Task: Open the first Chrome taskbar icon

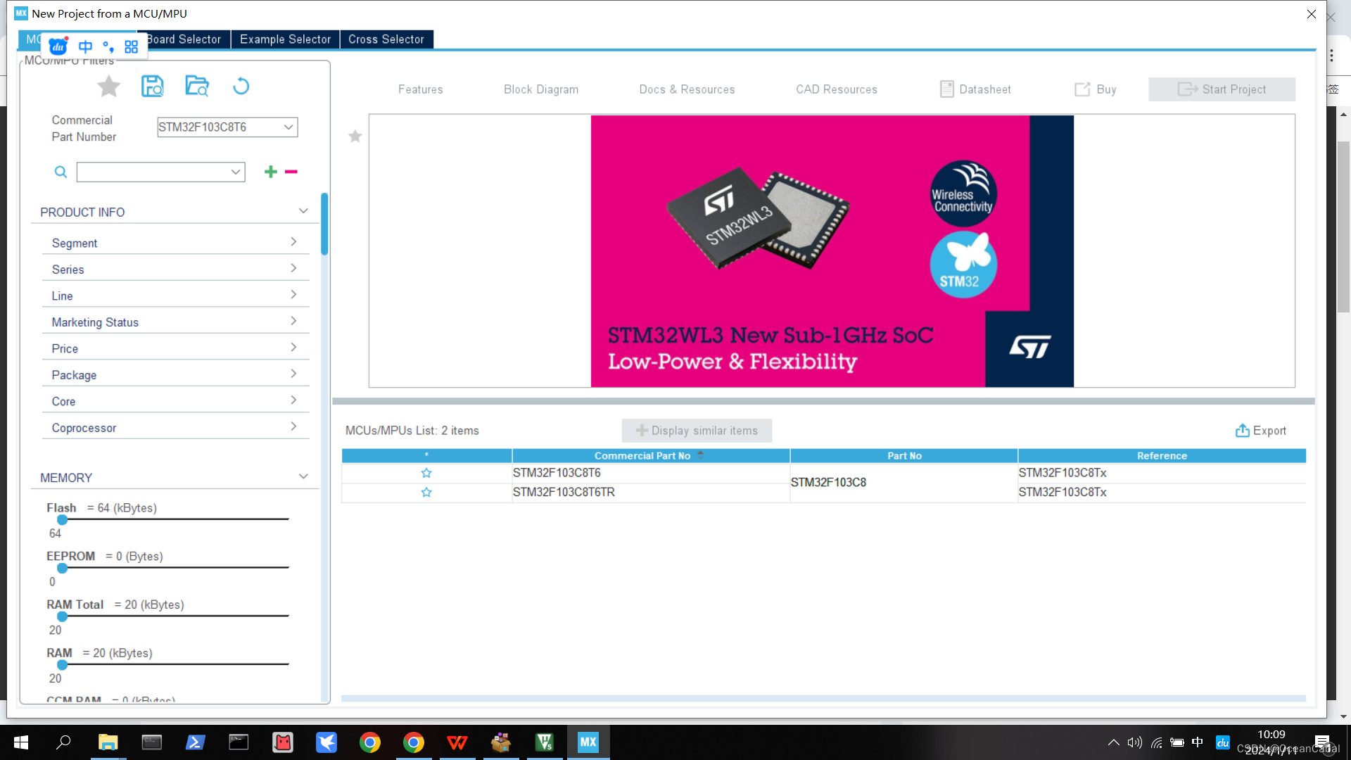Action: coord(369,742)
